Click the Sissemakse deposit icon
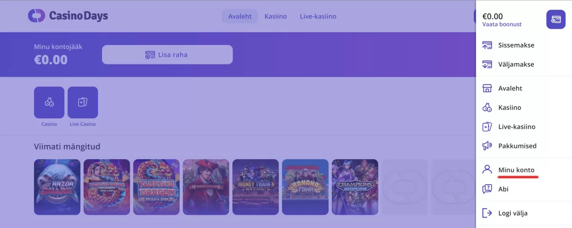The width and height of the screenshot is (572, 228). pyautogui.click(x=487, y=45)
